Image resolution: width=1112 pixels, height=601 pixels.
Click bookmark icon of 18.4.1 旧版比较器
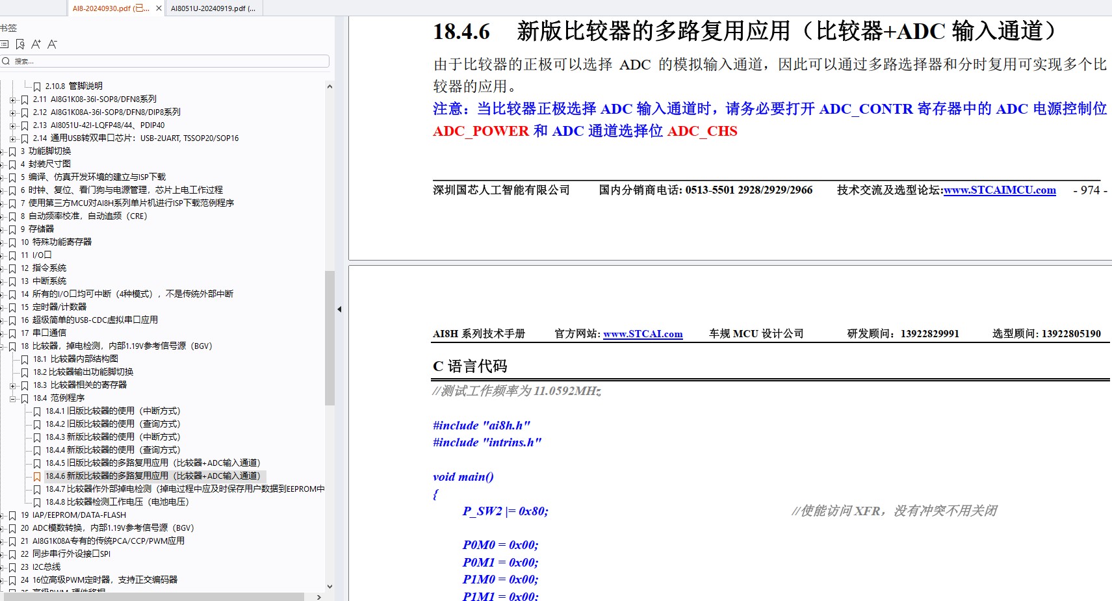(x=37, y=411)
